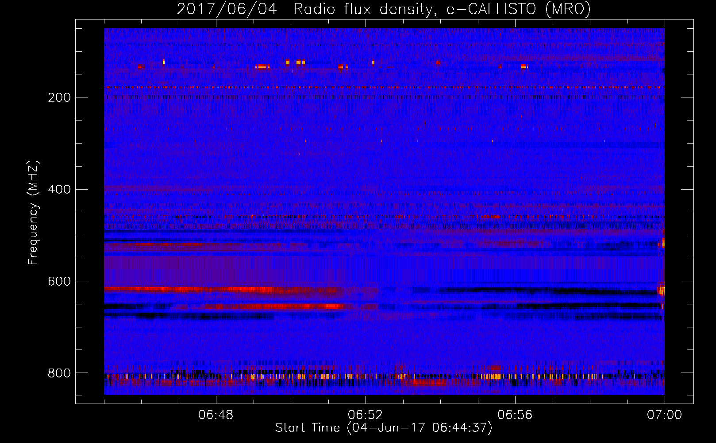Screen dimensions: 716x443
Task: Click the 400 frequency tick label
Action: pyautogui.click(x=59, y=190)
